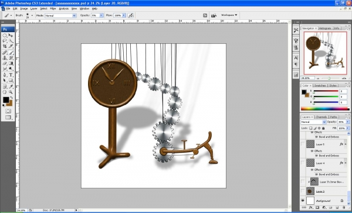Click the foreground color swatch in the toolbox

coord(6,100)
